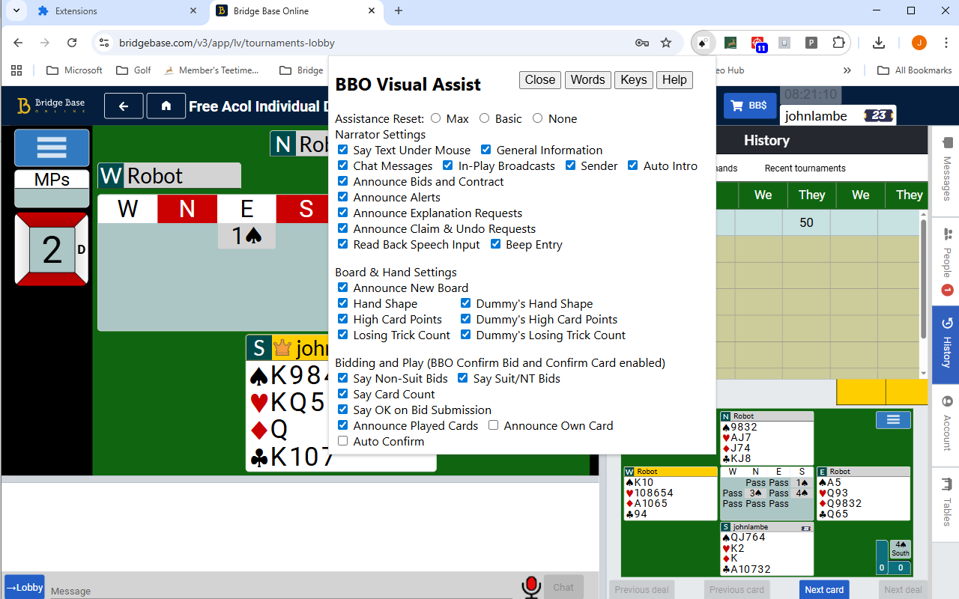This screenshot has width=959, height=599.
Task: Open the Chrome profile avatar J
Action: (919, 43)
